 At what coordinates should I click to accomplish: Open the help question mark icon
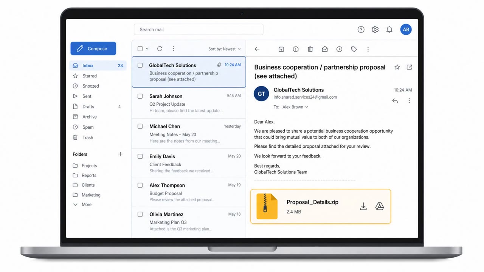(361, 29)
